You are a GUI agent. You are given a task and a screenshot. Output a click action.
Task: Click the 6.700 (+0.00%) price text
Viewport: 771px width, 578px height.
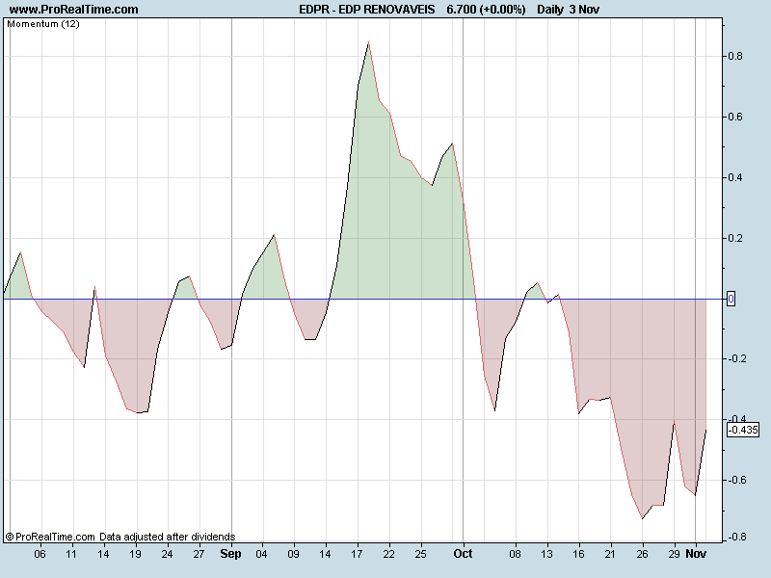pos(486,10)
